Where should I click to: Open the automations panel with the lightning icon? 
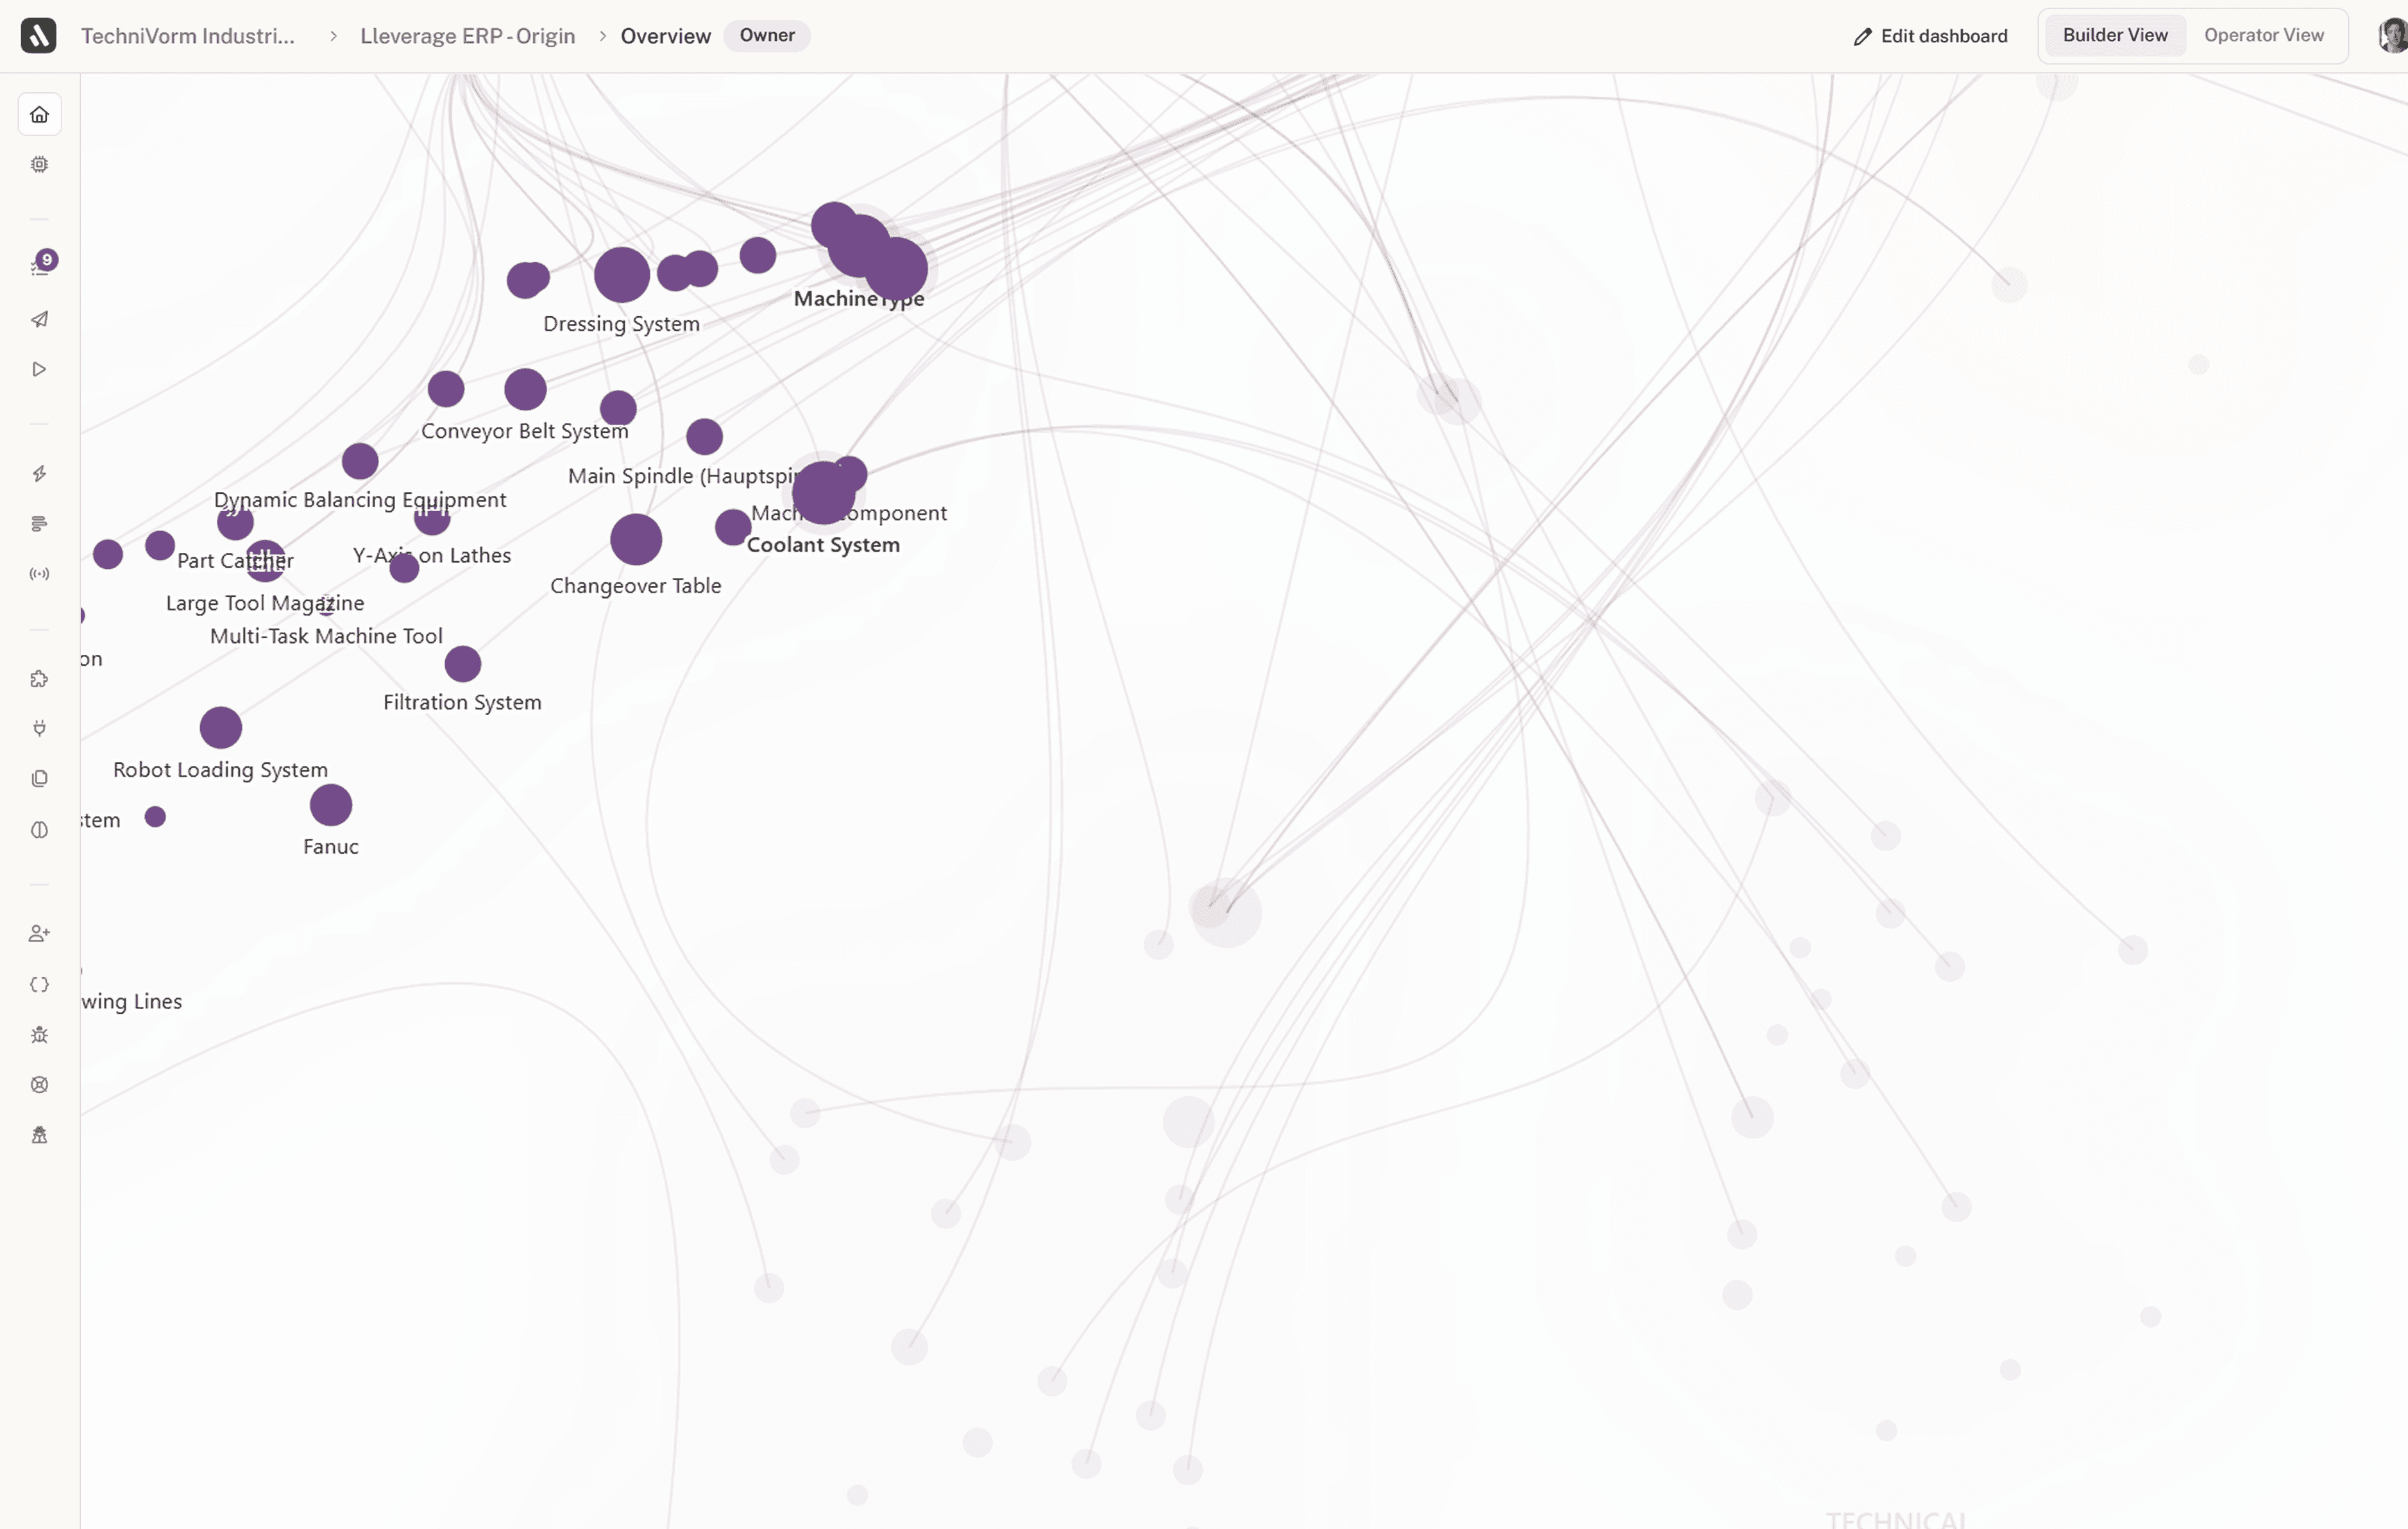point(39,473)
